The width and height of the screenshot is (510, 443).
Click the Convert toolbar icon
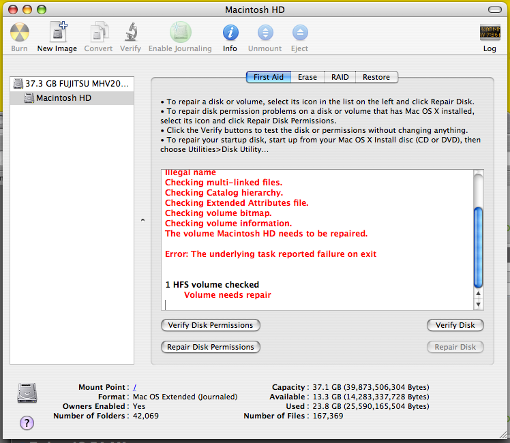click(99, 32)
